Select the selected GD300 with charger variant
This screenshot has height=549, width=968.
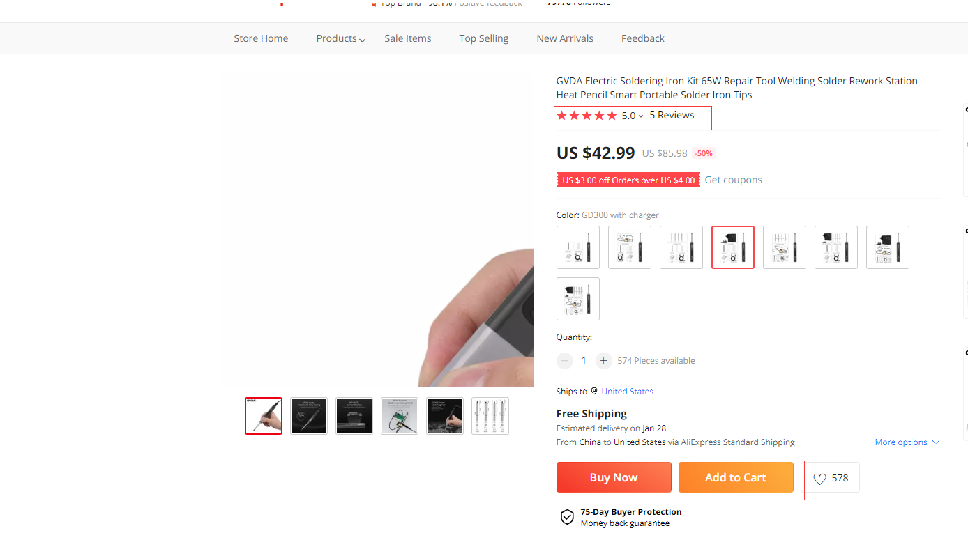[732, 247]
